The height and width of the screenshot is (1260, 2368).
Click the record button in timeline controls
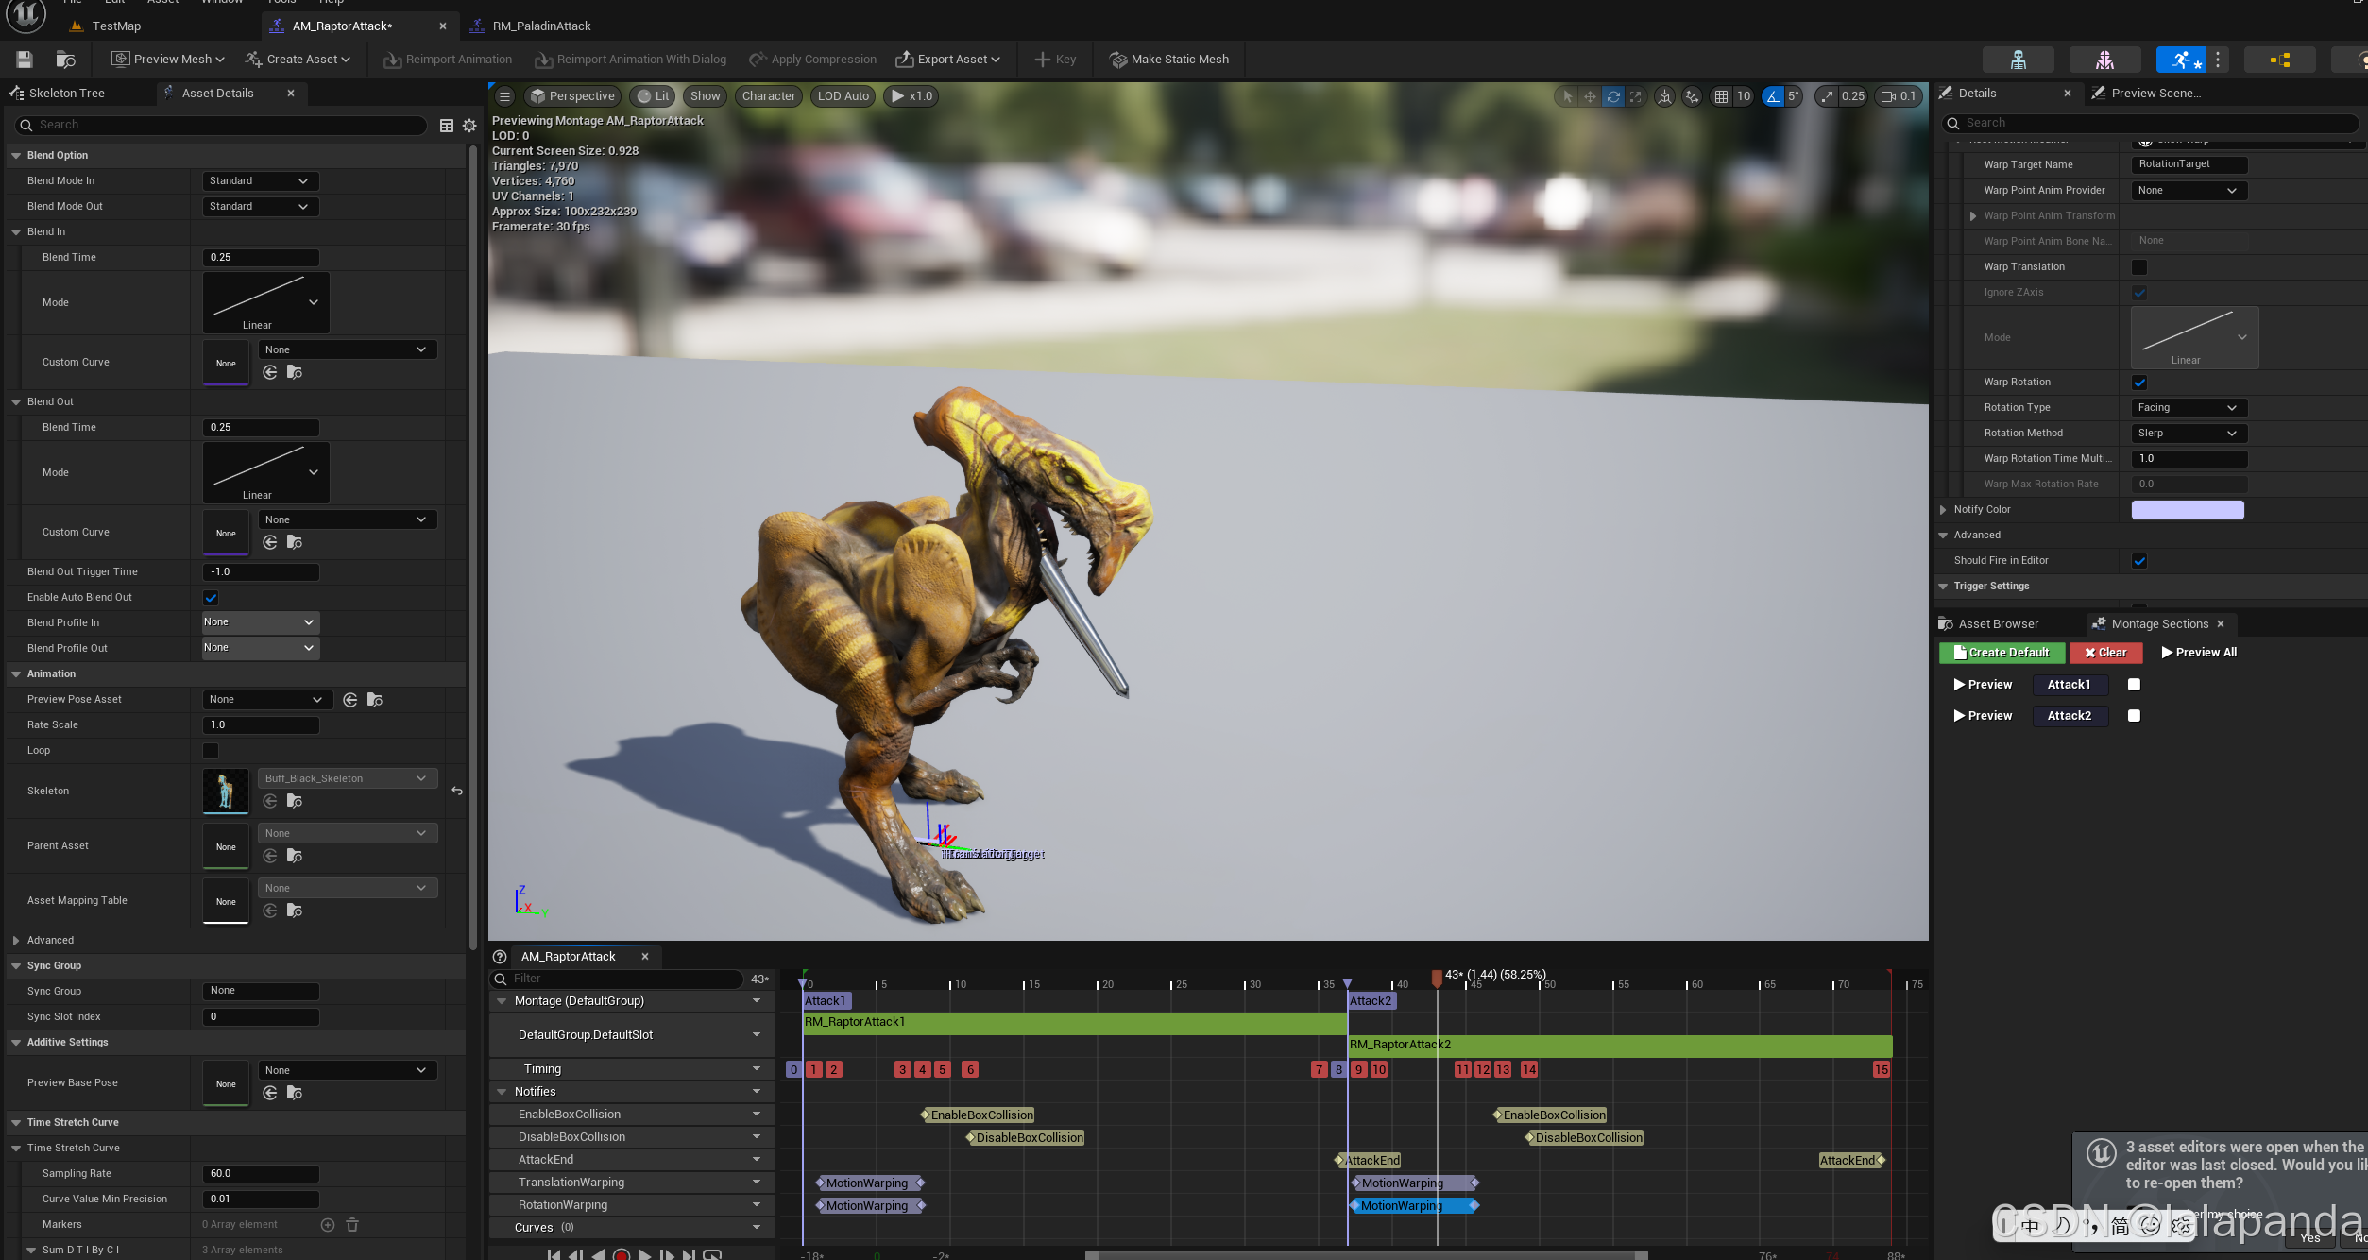[x=621, y=1254]
